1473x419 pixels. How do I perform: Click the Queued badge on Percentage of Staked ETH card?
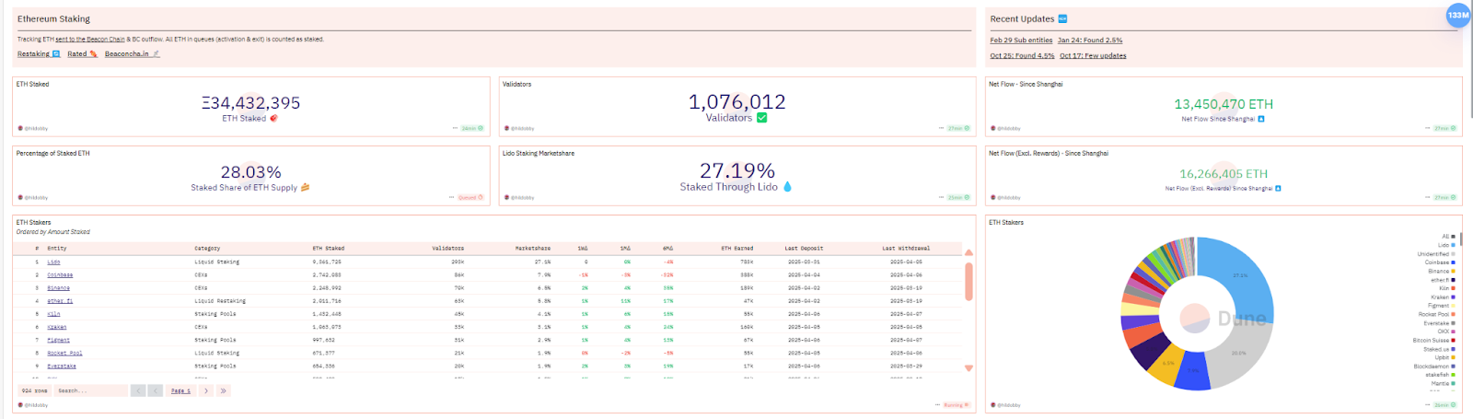pyautogui.click(x=470, y=198)
